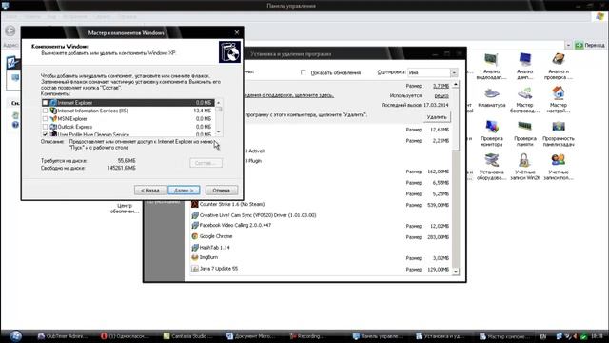Tick the Outlook Express checkbox
Screen dimensions: 609x343
pyautogui.click(x=45, y=127)
